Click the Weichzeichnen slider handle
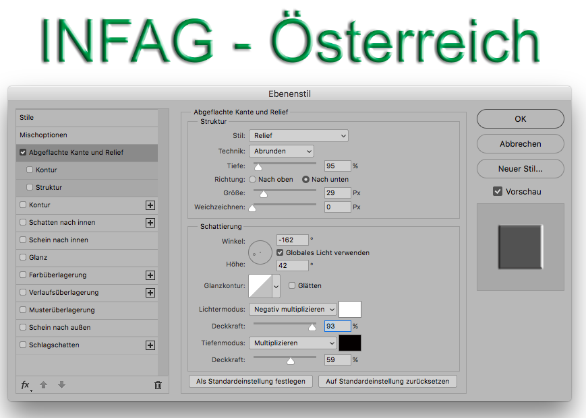The width and height of the screenshot is (586, 418). pyautogui.click(x=252, y=208)
